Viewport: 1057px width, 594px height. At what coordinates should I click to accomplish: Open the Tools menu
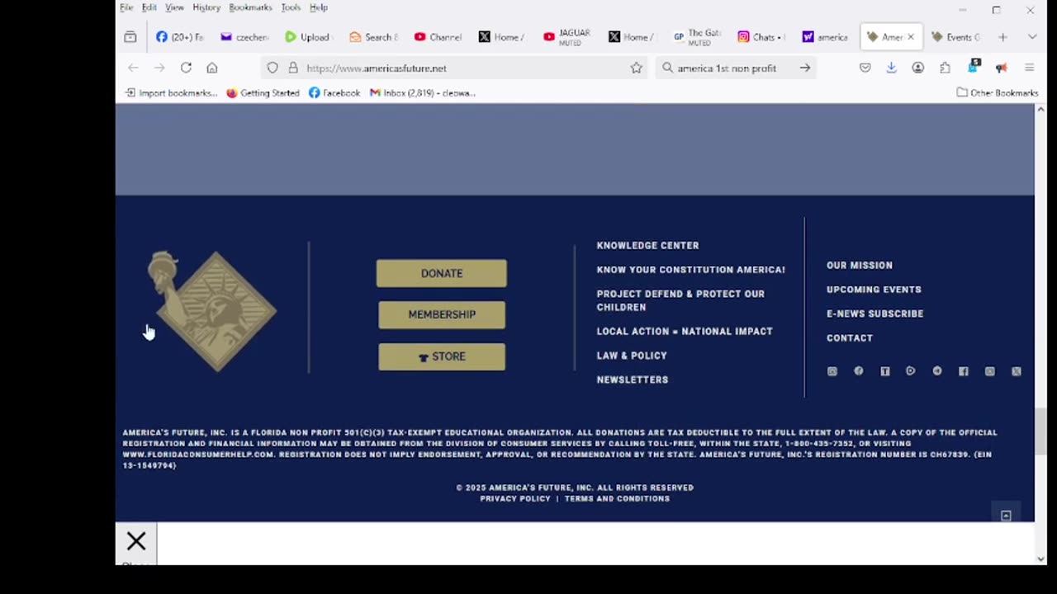pyautogui.click(x=291, y=7)
